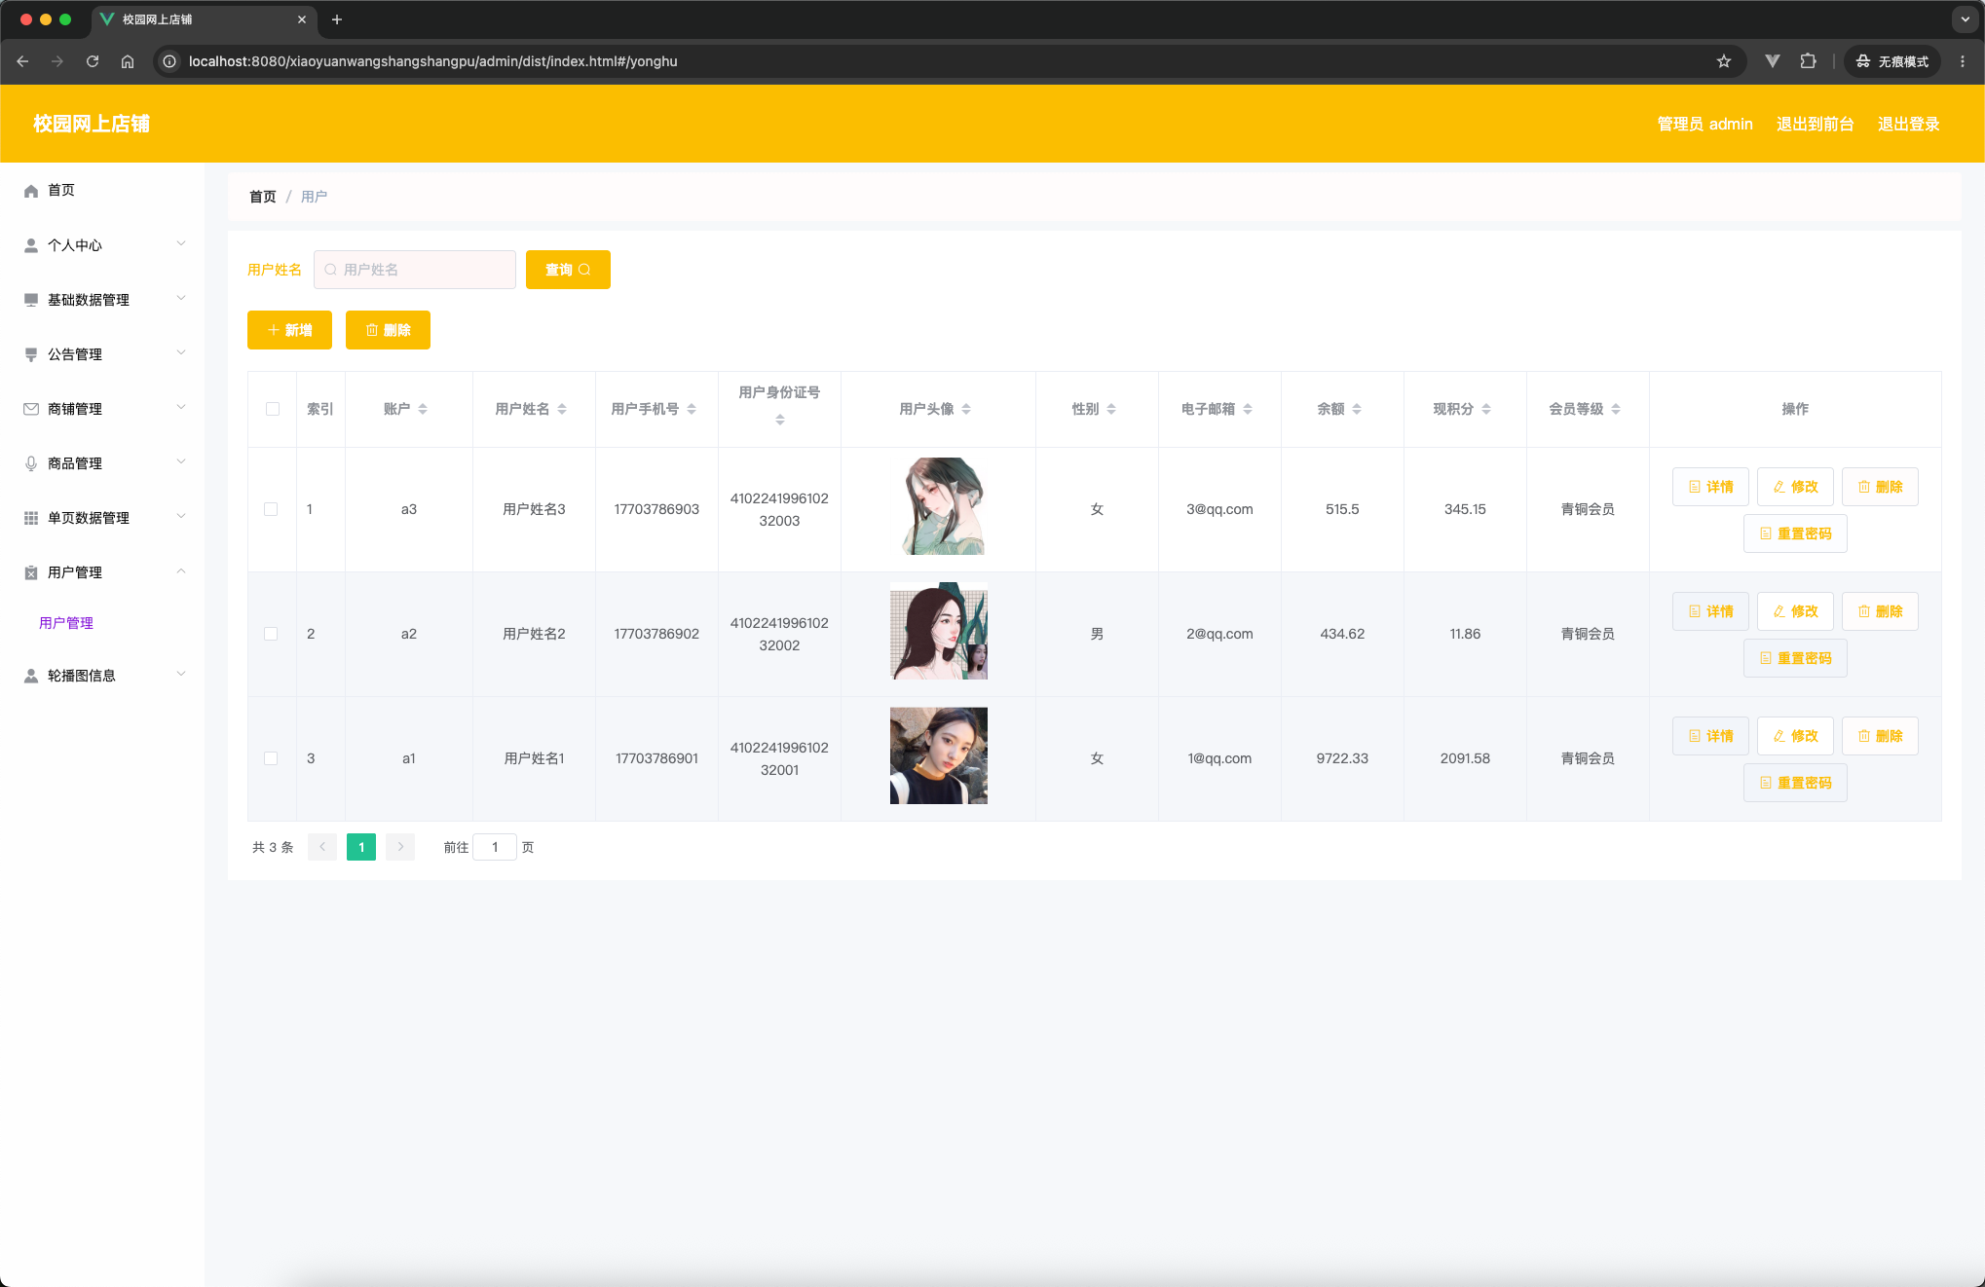1985x1287 pixels.
Task: Expand the 商品管理 menu chevron
Action: point(181,462)
